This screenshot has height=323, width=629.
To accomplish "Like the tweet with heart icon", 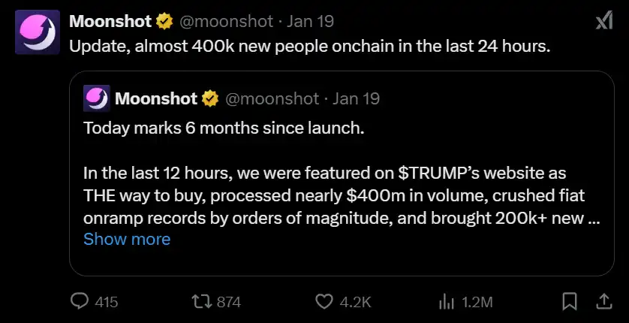I will click(324, 301).
